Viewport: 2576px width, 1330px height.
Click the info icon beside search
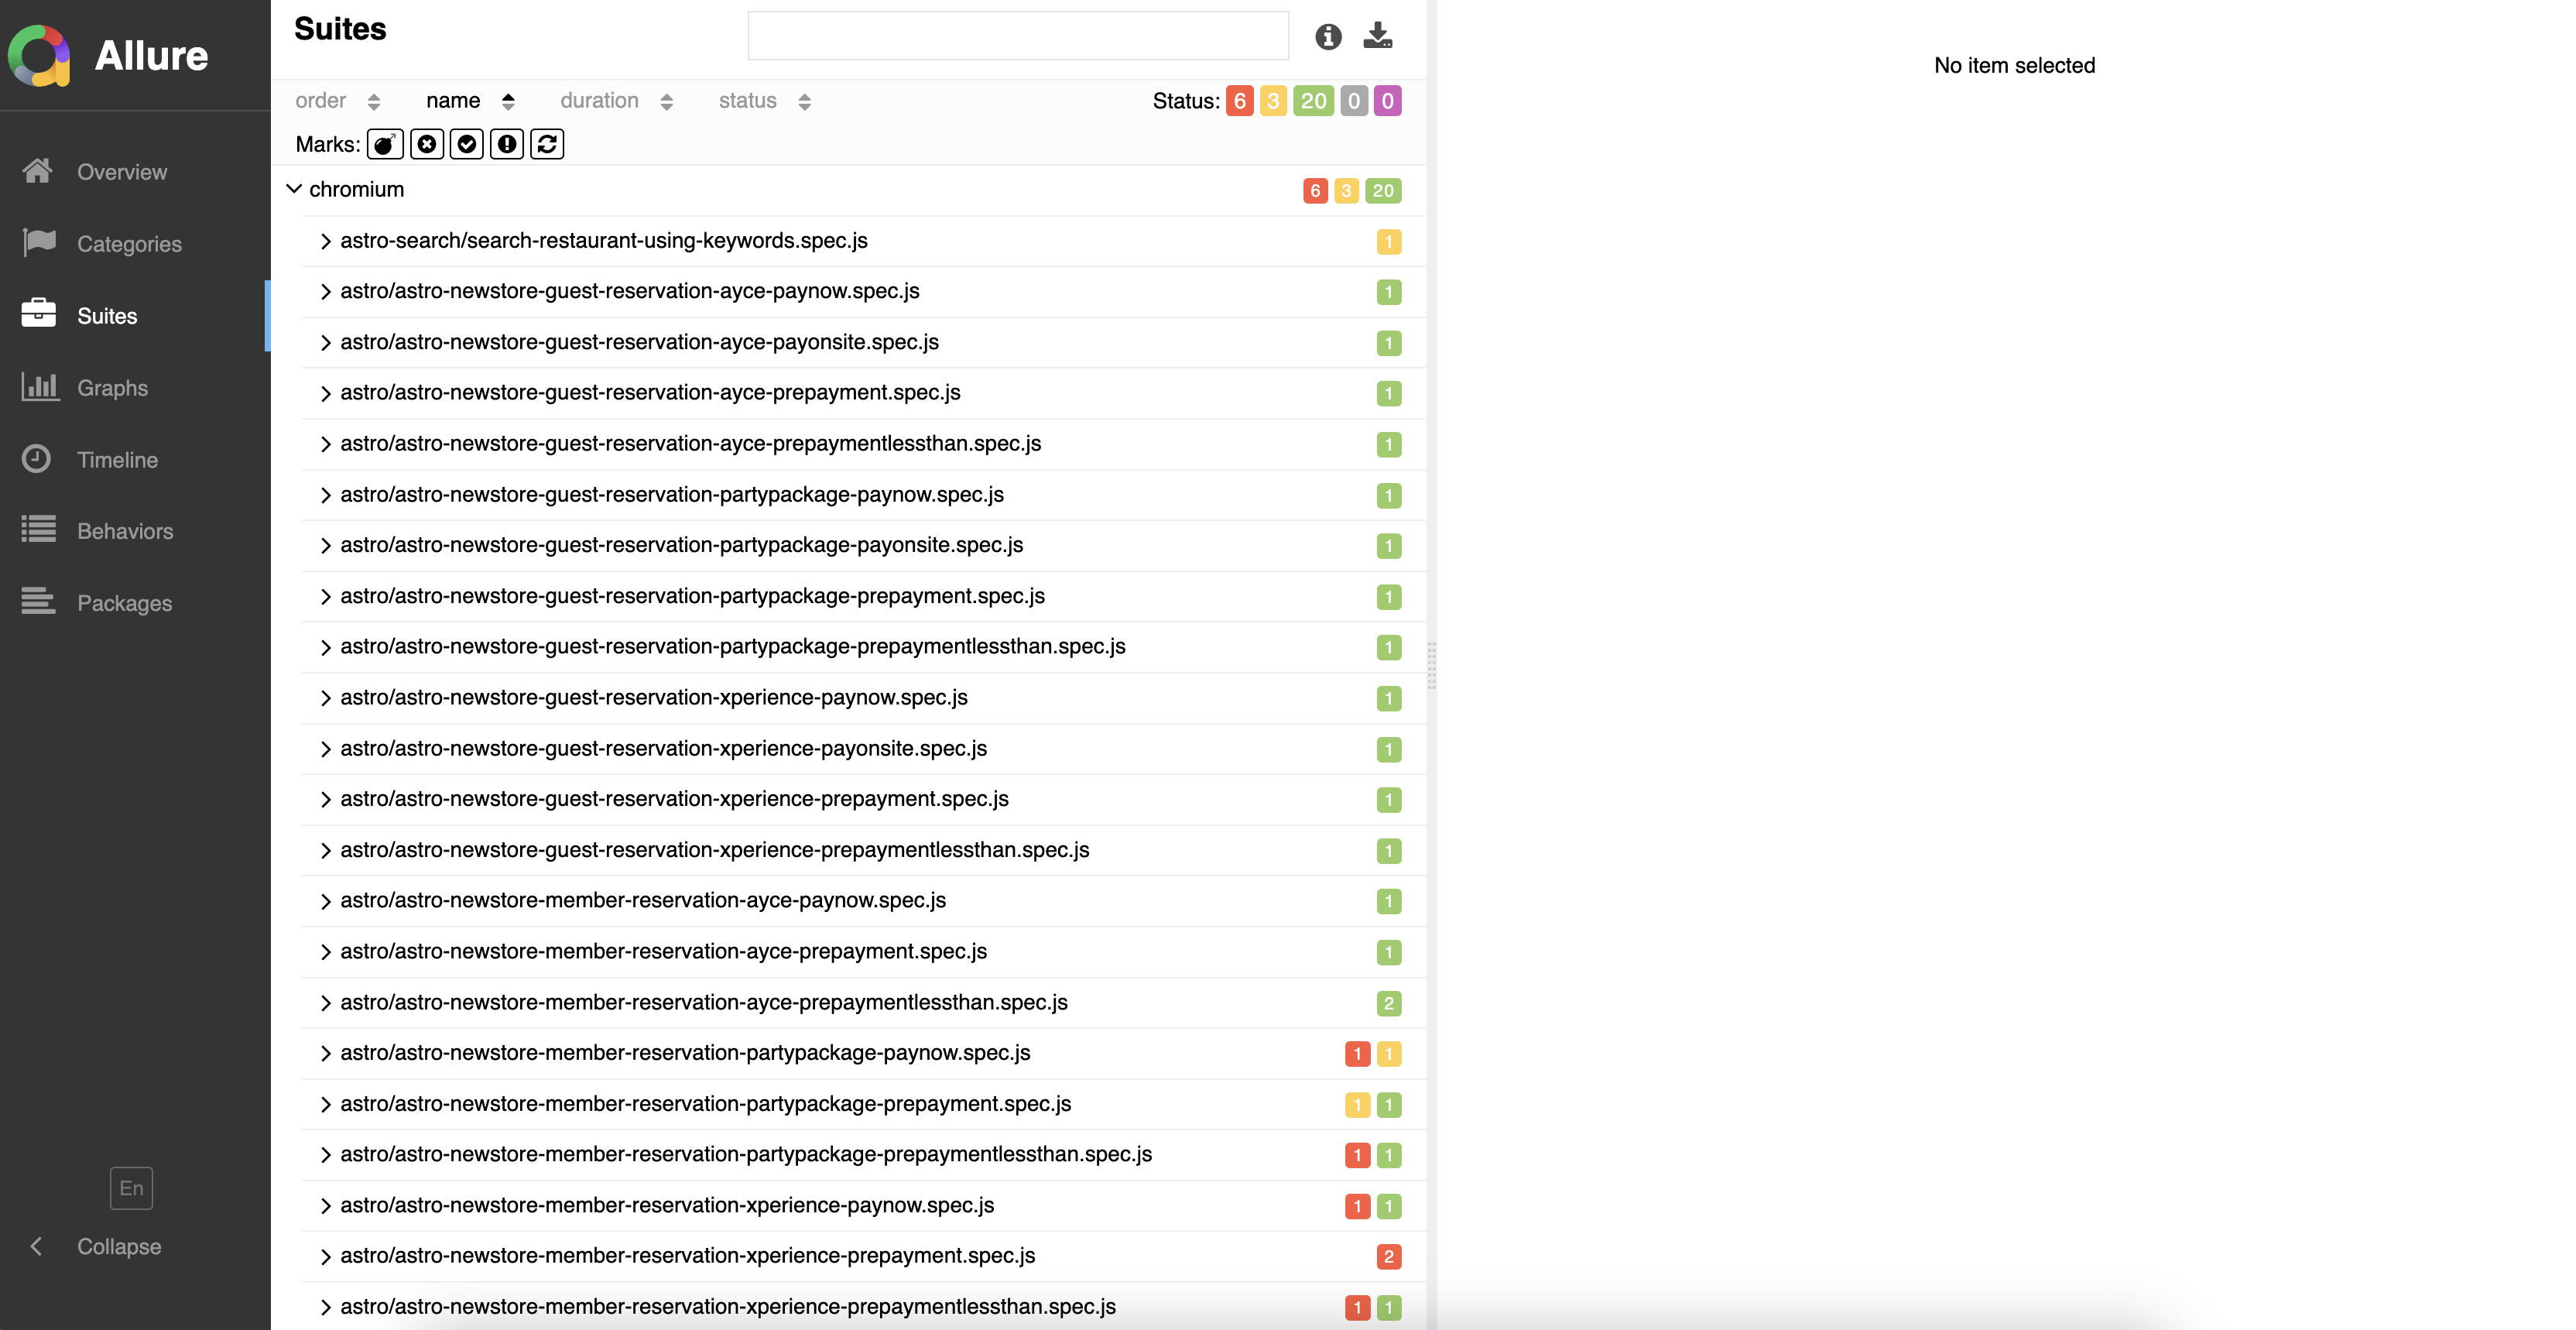(1328, 37)
